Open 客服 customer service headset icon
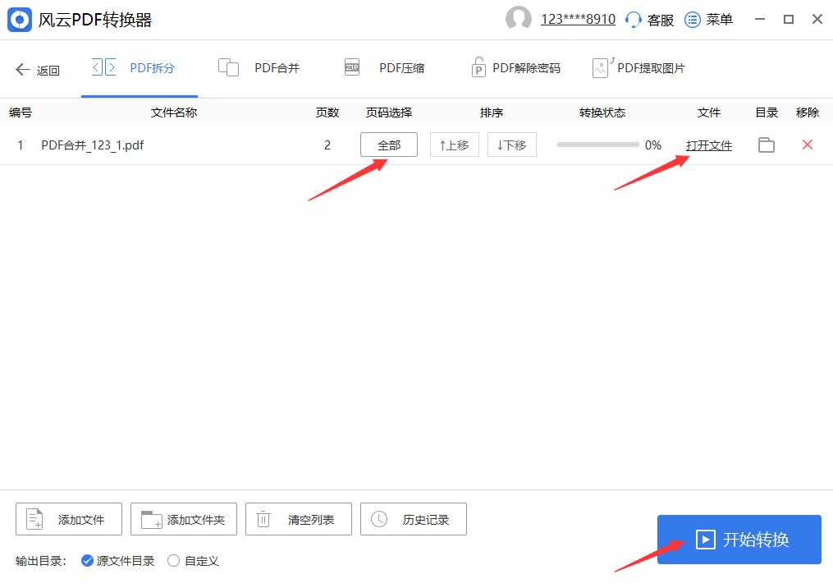The image size is (833, 588). click(633, 20)
